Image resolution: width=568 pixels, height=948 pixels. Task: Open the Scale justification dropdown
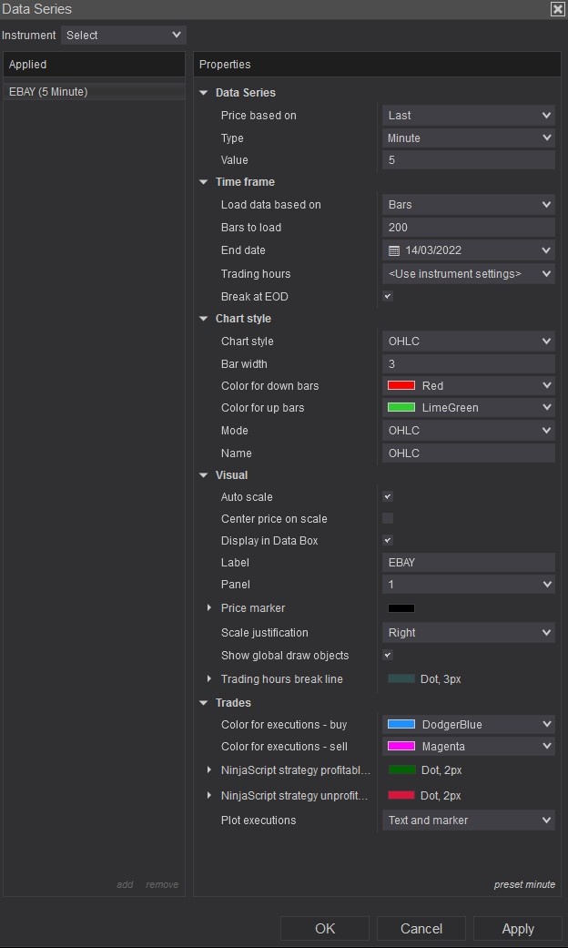pyautogui.click(x=468, y=633)
